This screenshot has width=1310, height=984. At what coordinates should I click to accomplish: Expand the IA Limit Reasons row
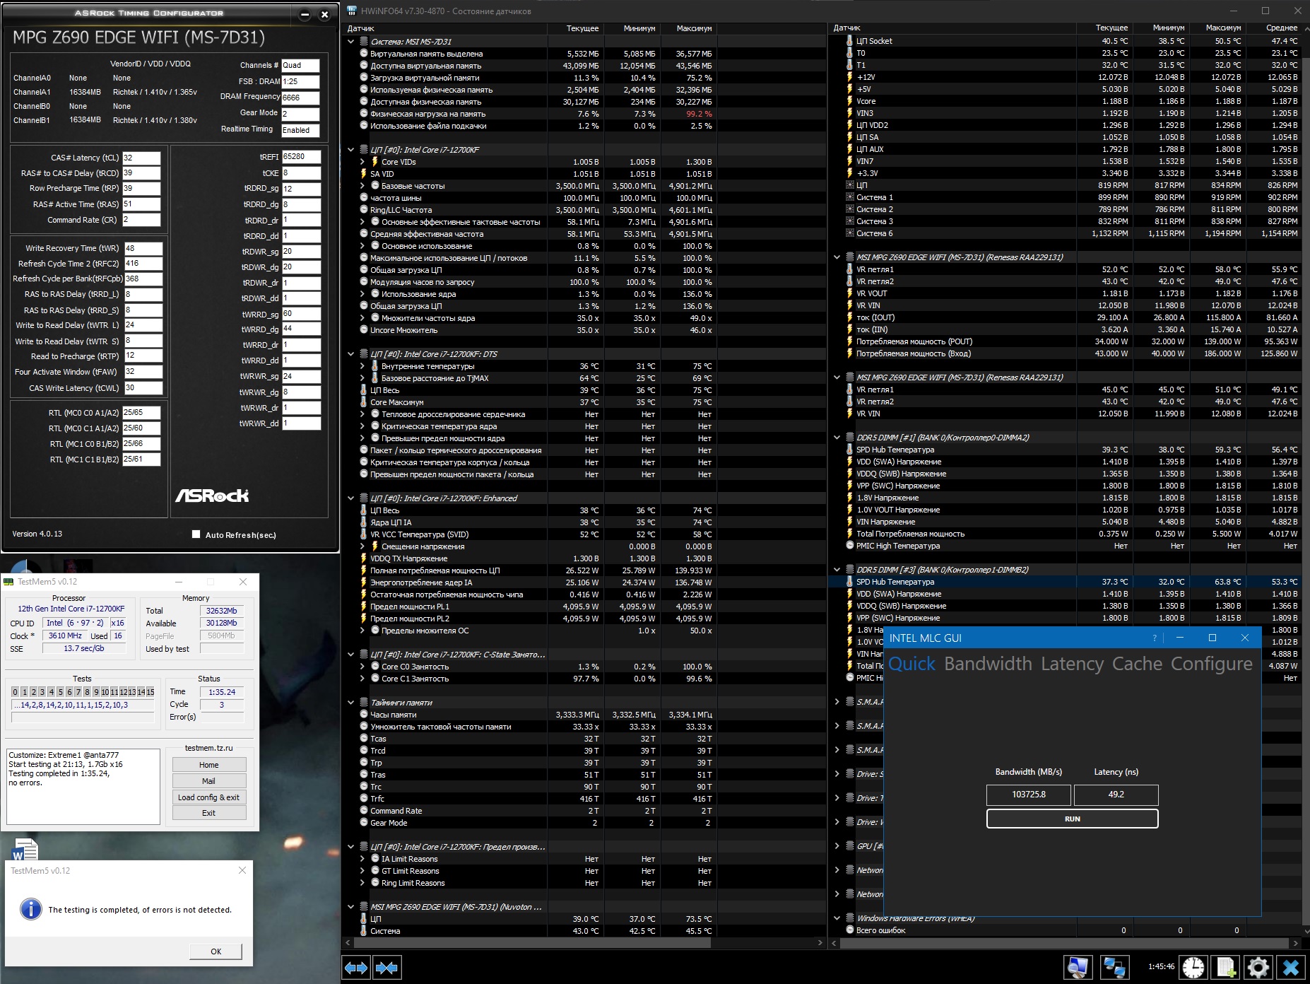[x=362, y=859]
